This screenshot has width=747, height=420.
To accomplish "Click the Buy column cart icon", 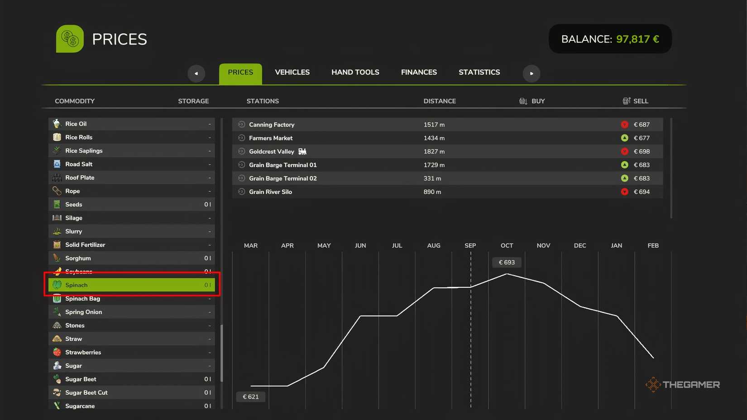I will pos(523,101).
